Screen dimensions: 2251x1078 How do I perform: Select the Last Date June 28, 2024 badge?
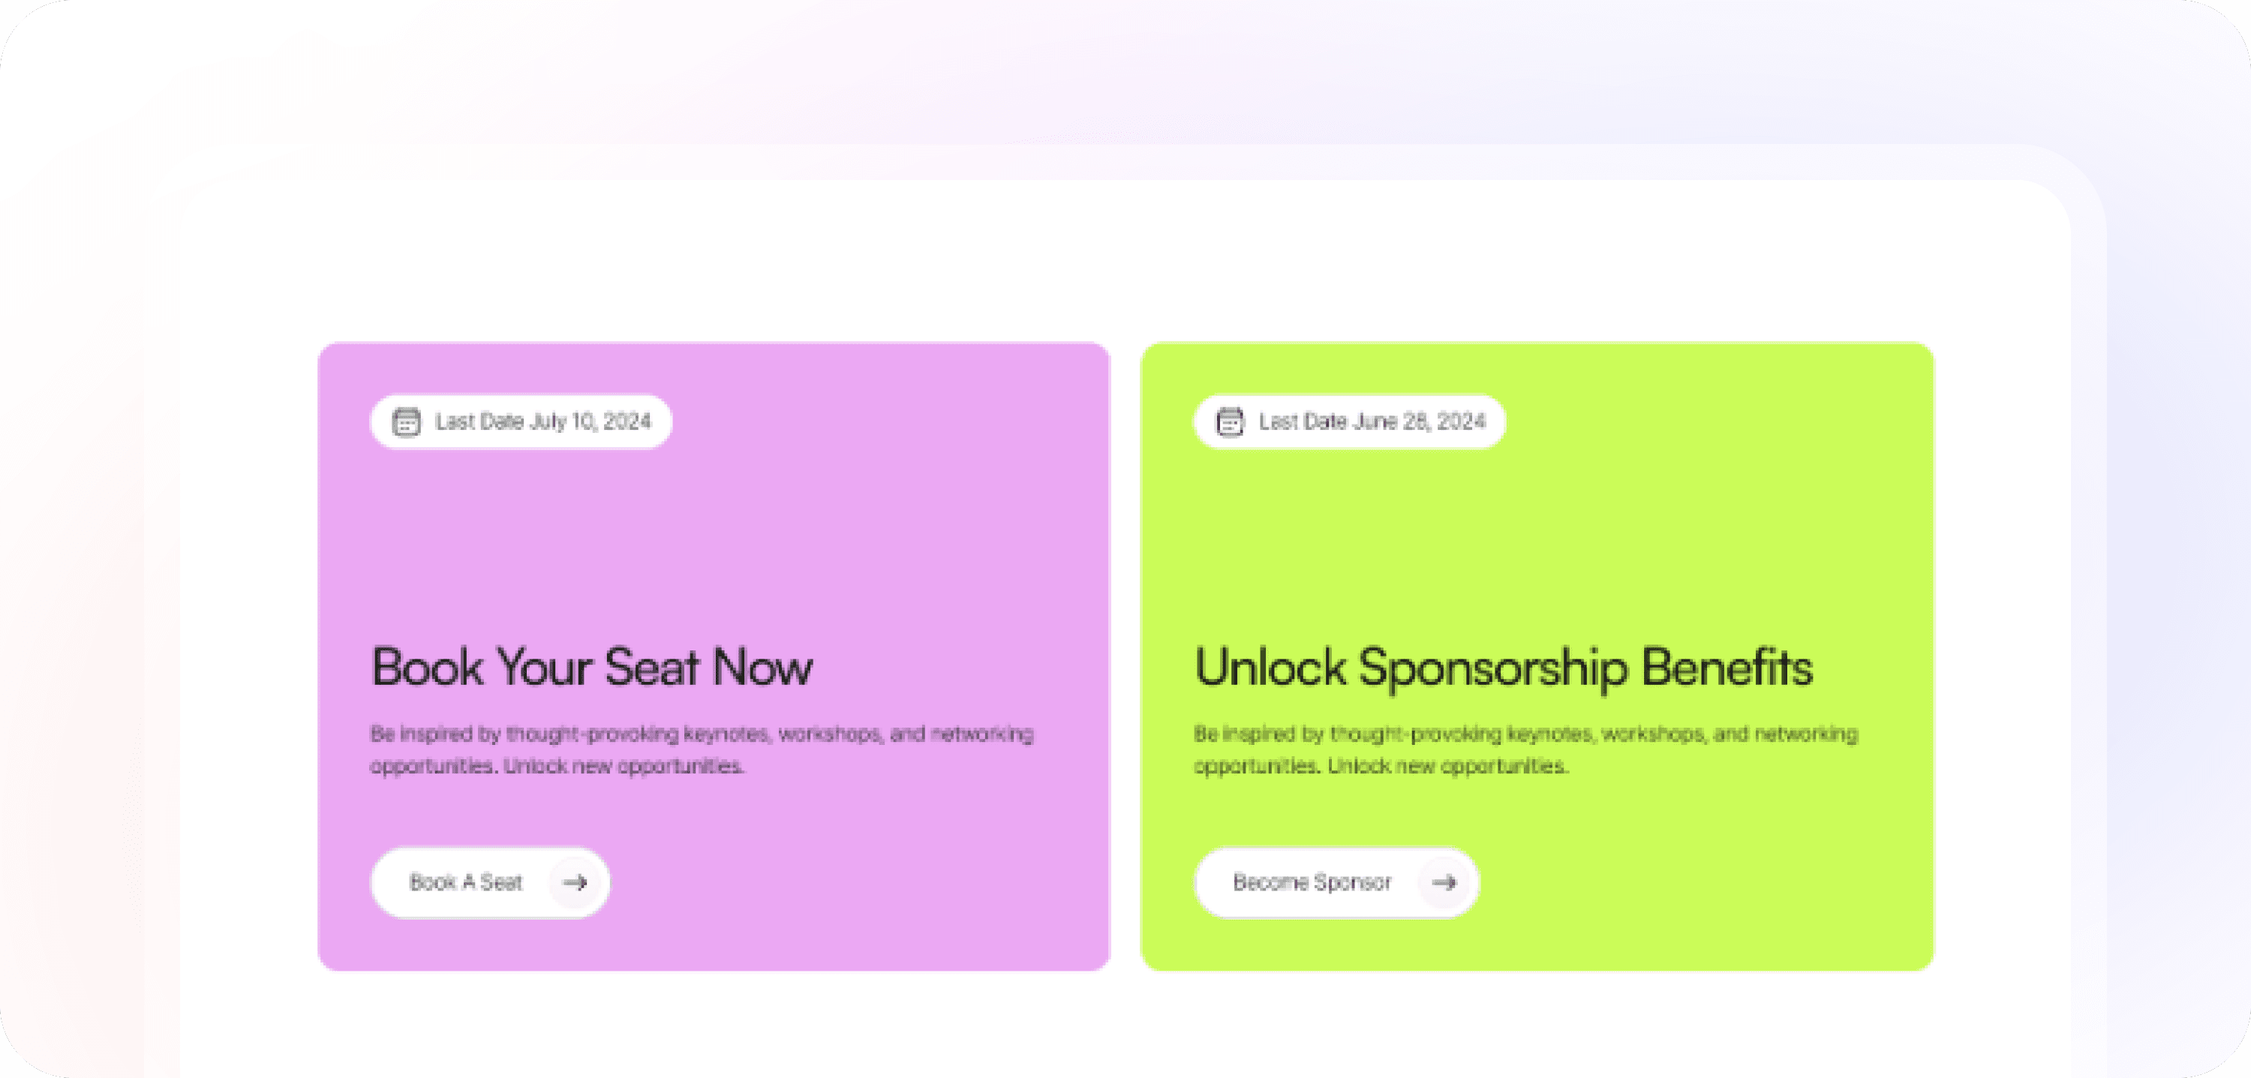[x=1349, y=422]
